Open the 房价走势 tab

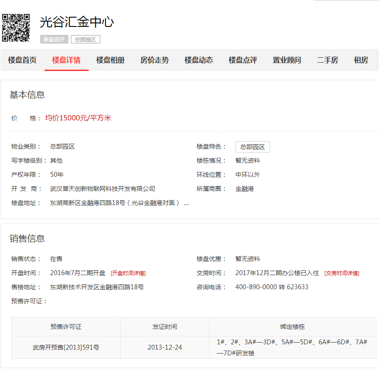(154, 60)
